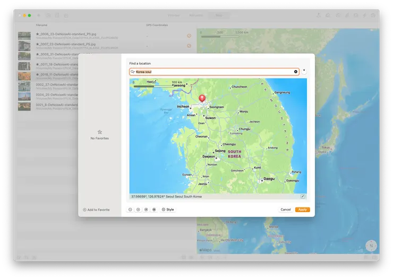Click the Ho Chi Minh City label
The height and width of the screenshot is (279, 393).
tap(232, 240)
